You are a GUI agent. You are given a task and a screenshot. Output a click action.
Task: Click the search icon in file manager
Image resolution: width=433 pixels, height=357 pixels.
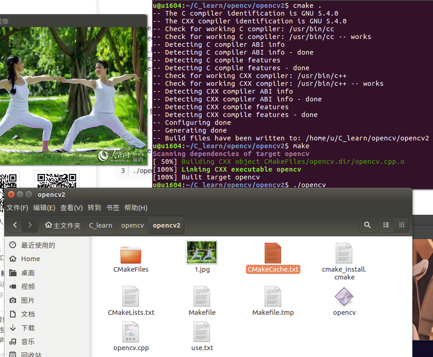pyautogui.click(x=367, y=225)
